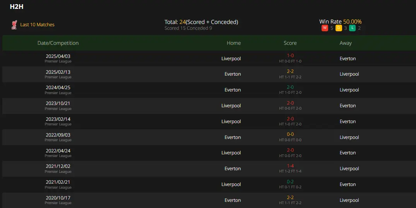The width and height of the screenshot is (416, 208).
Task: Select the 2025/04/03 match date
Action: coord(58,56)
